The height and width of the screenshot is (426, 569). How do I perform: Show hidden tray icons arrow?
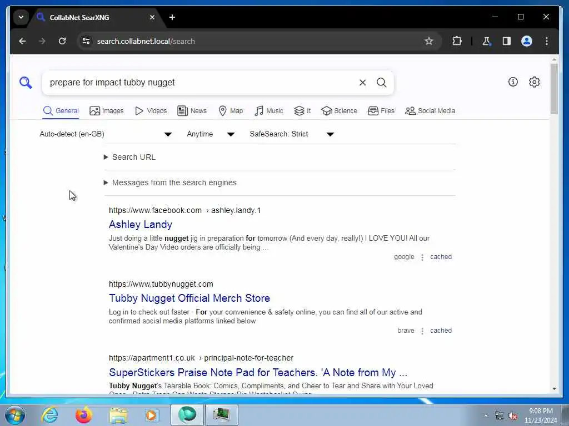click(486, 416)
